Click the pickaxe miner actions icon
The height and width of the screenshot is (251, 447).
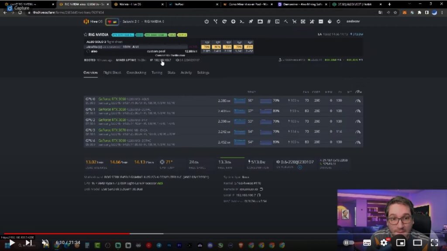coord(285,21)
